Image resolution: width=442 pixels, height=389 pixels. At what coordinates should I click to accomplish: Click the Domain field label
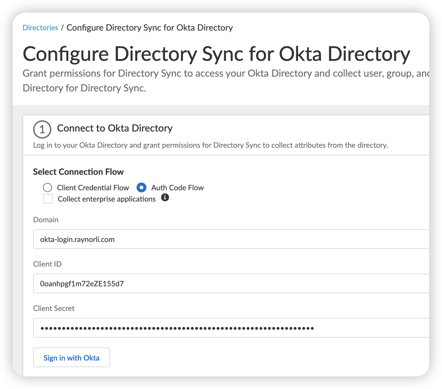click(x=46, y=220)
